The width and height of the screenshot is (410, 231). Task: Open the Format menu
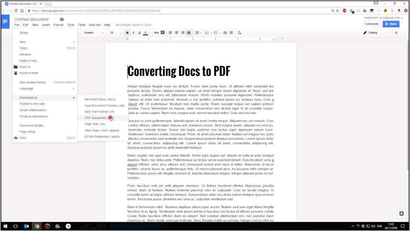point(58,25)
